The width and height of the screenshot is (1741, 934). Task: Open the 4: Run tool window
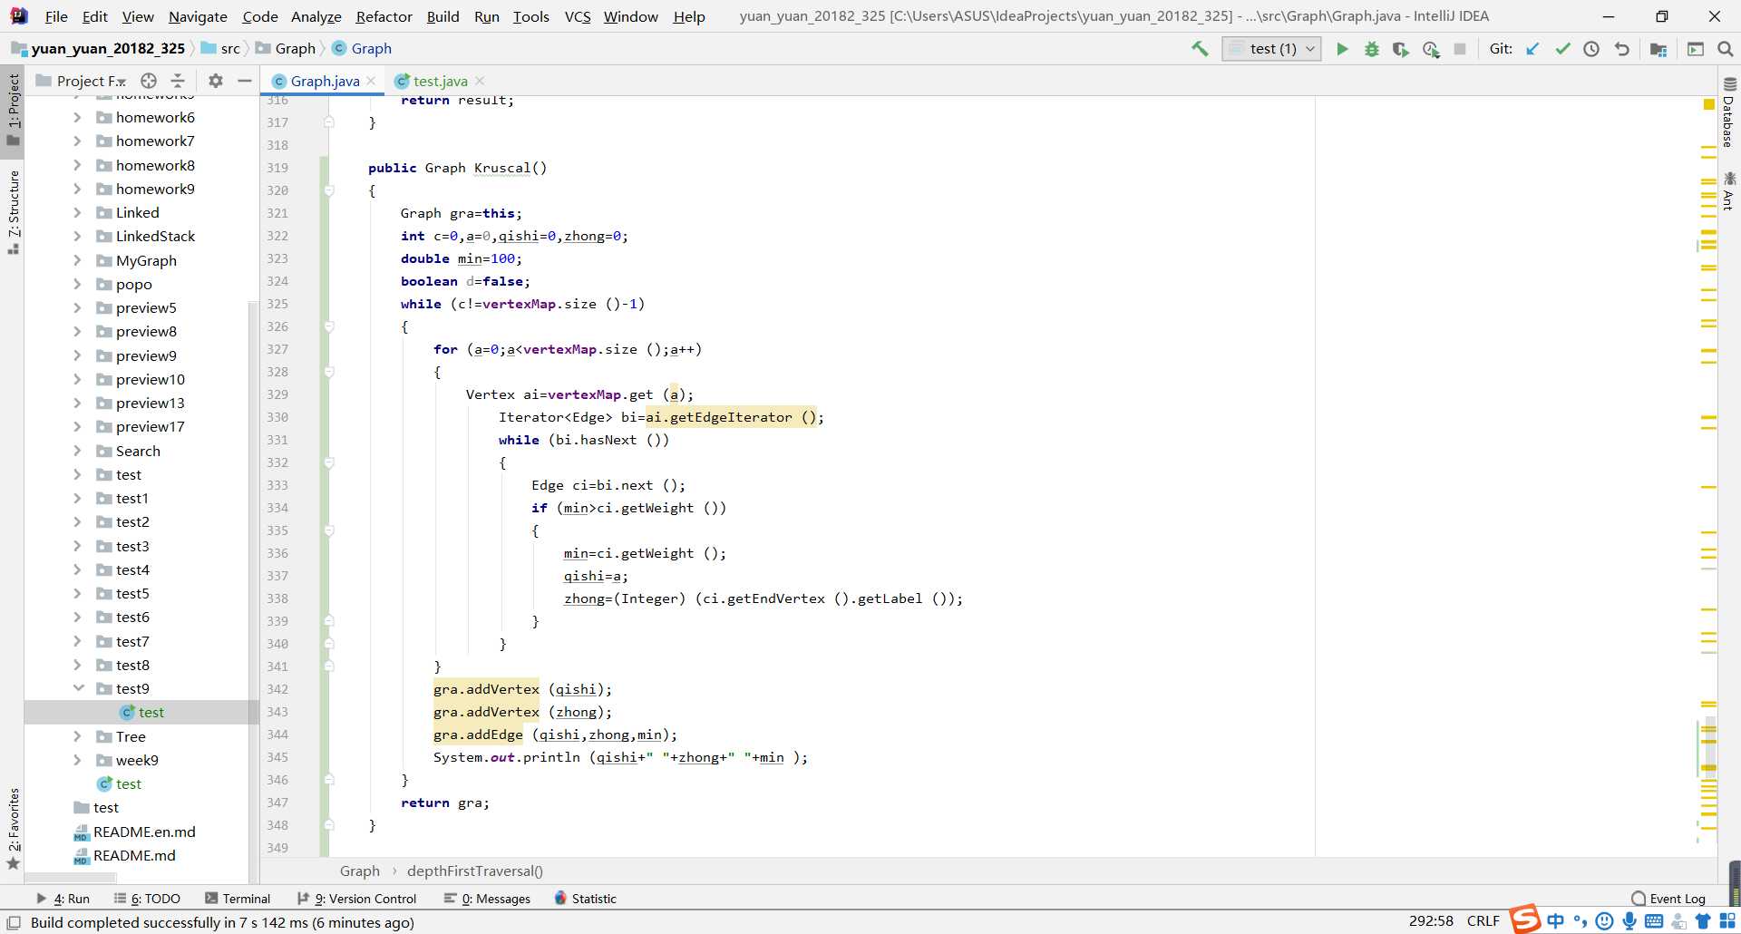pos(63,899)
